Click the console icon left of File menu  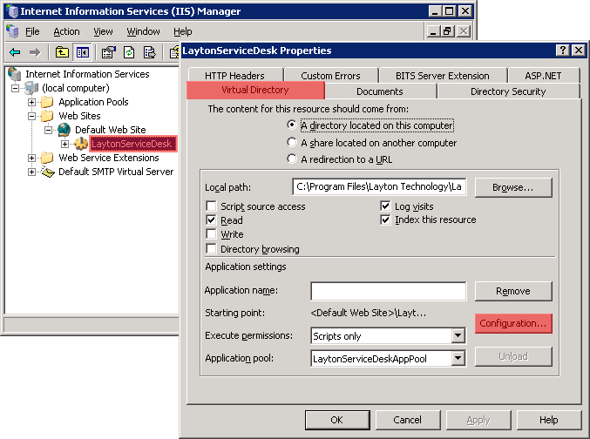coord(12,31)
